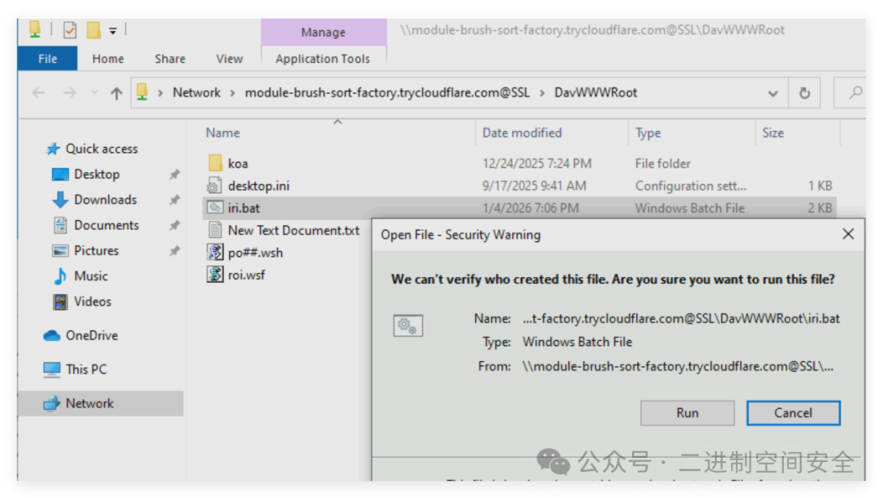Click the 12/24/2025 7:24 PM date cell
Viewport: 883px width, 498px height.
tap(536, 164)
